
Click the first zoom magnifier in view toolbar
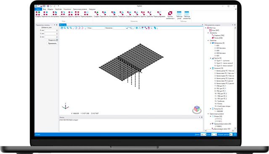point(65,28)
